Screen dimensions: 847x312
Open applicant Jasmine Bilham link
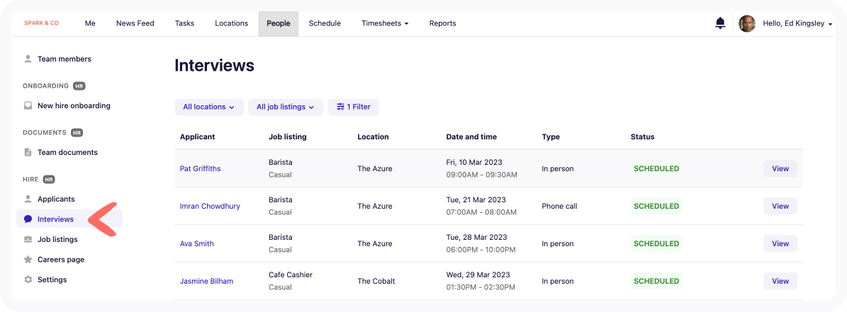click(x=206, y=281)
